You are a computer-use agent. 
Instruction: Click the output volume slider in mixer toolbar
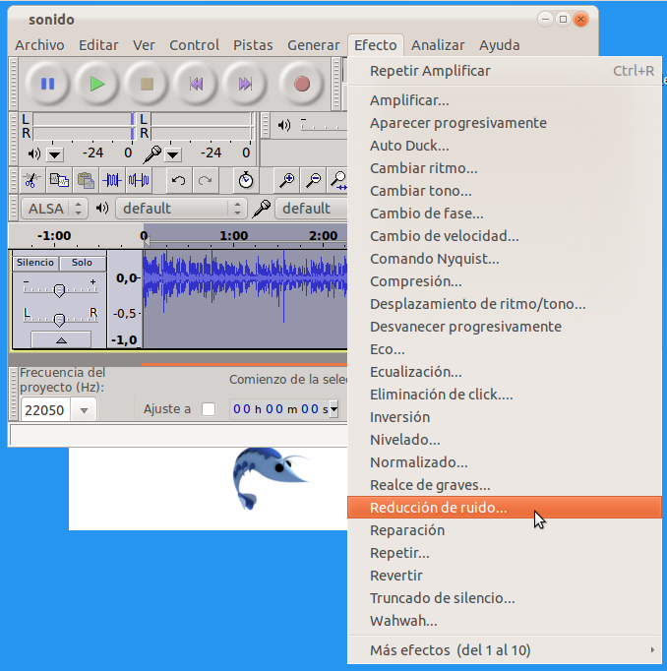pyautogui.click(x=323, y=125)
